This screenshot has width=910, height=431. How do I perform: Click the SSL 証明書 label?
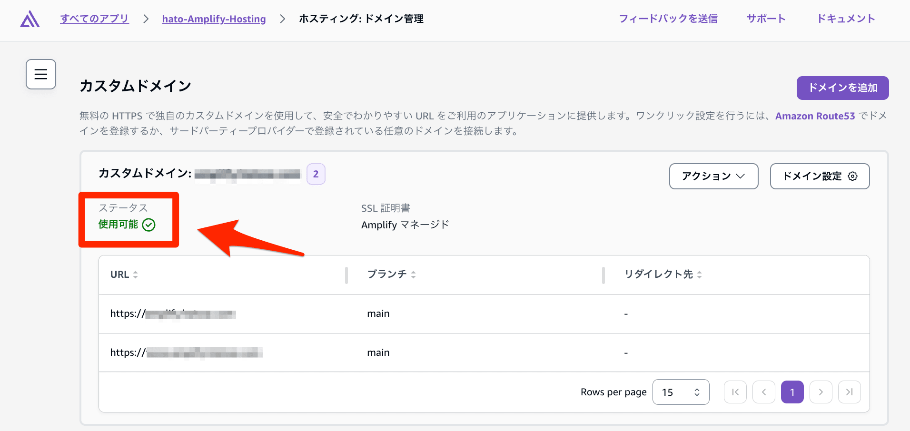click(386, 208)
